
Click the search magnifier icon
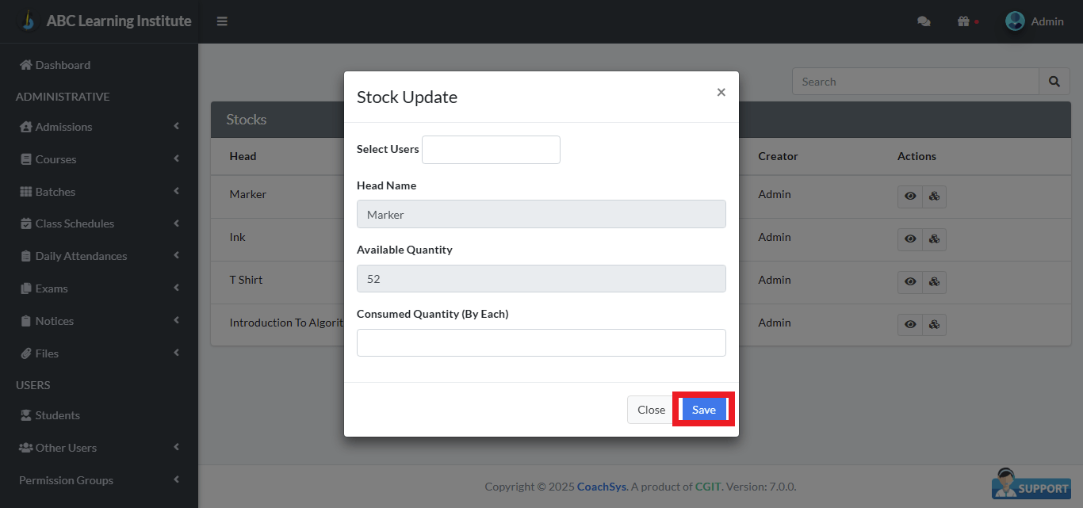pyautogui.click(x=1054, y=81)
